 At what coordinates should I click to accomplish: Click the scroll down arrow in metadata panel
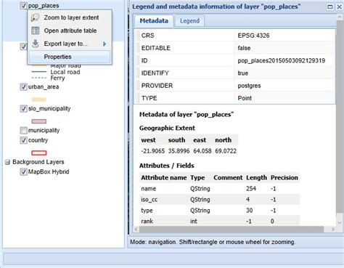[x=340, y=222]
